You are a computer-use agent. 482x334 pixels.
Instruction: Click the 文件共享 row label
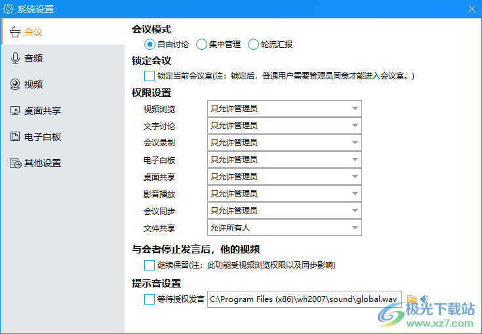coord(159,228)
